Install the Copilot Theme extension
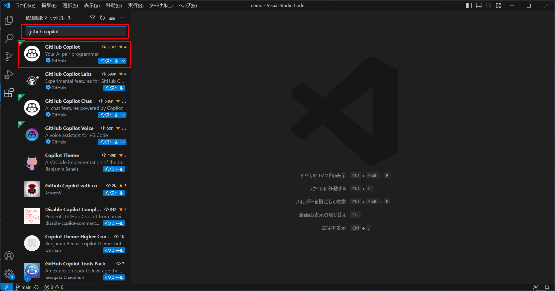555x291 pixels. tap(114, 169)
